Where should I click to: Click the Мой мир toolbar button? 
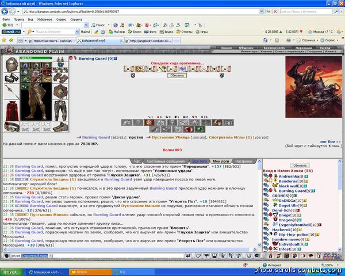(117, 32)
